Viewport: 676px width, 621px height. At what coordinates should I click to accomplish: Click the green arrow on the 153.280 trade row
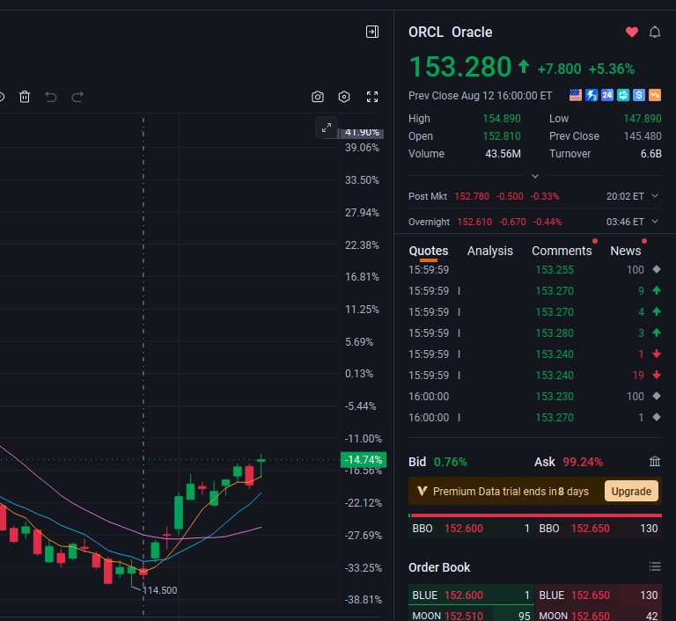tap(656, 332)
